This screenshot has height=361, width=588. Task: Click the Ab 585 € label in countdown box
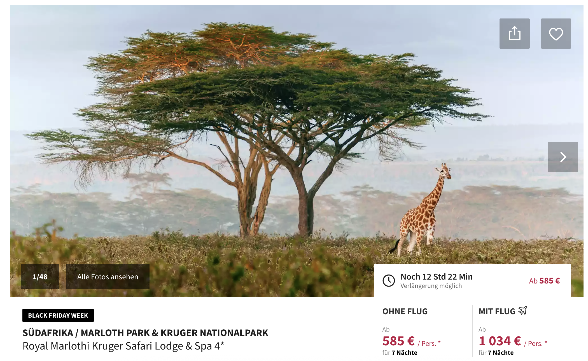[x=544, y=281]
